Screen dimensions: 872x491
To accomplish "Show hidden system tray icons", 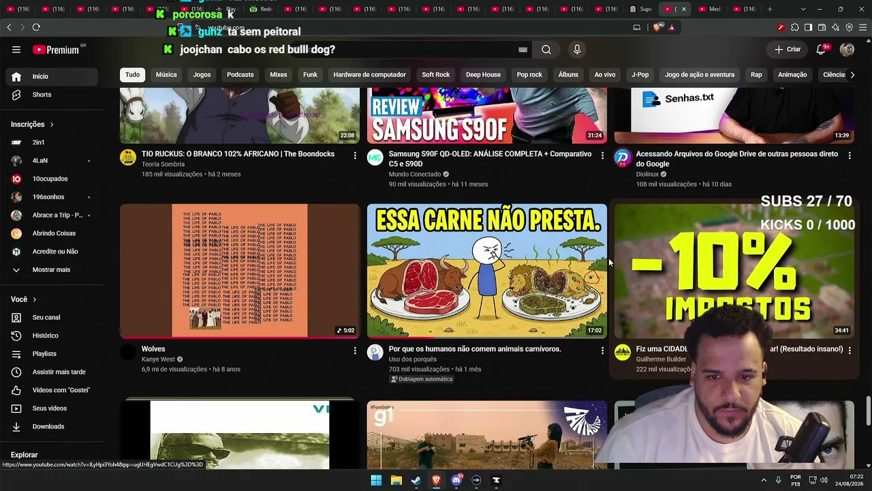I will (x=764, y=480).
